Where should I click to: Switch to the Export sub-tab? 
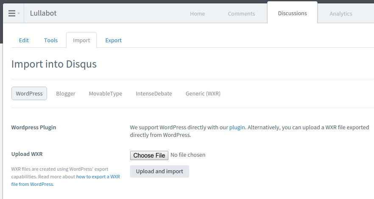pyautogui.click(x=113, y=40)
